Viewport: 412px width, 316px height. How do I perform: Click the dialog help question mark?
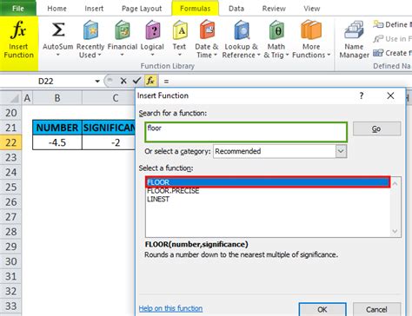pos(362,95)
